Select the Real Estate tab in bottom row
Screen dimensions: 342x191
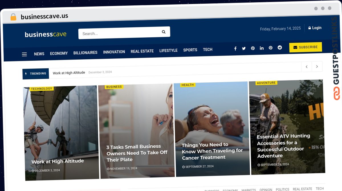[x=302, y=189]
